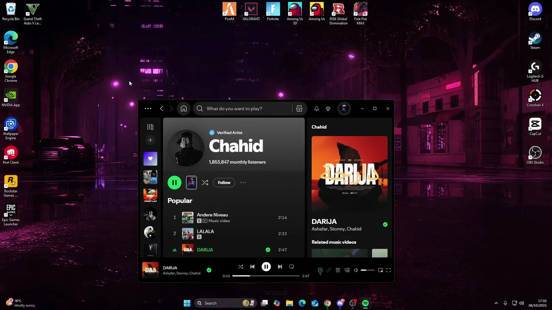Open the What's New notifications bell
Screen dimensions: 552x310
tap(317, 108)
